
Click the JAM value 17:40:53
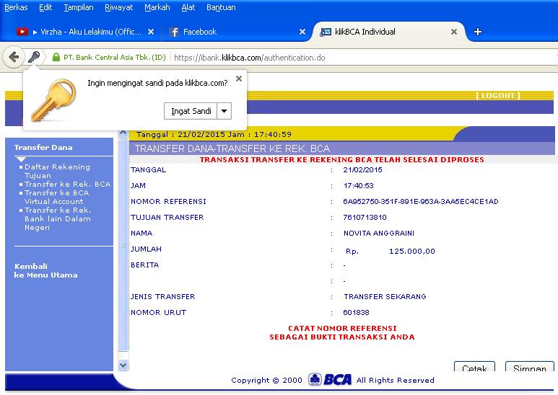coord(358,185)
